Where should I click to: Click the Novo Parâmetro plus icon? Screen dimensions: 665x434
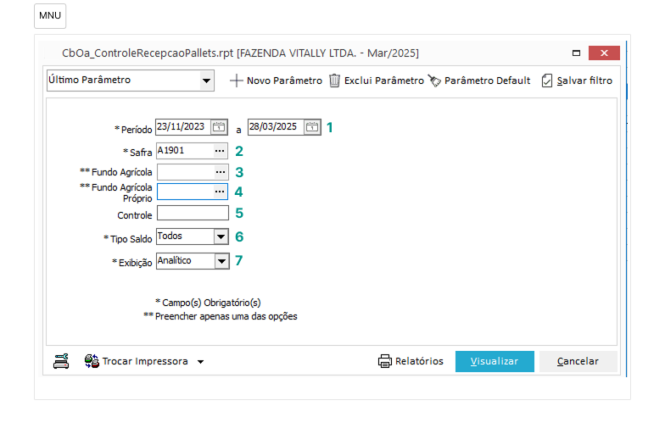236,81
